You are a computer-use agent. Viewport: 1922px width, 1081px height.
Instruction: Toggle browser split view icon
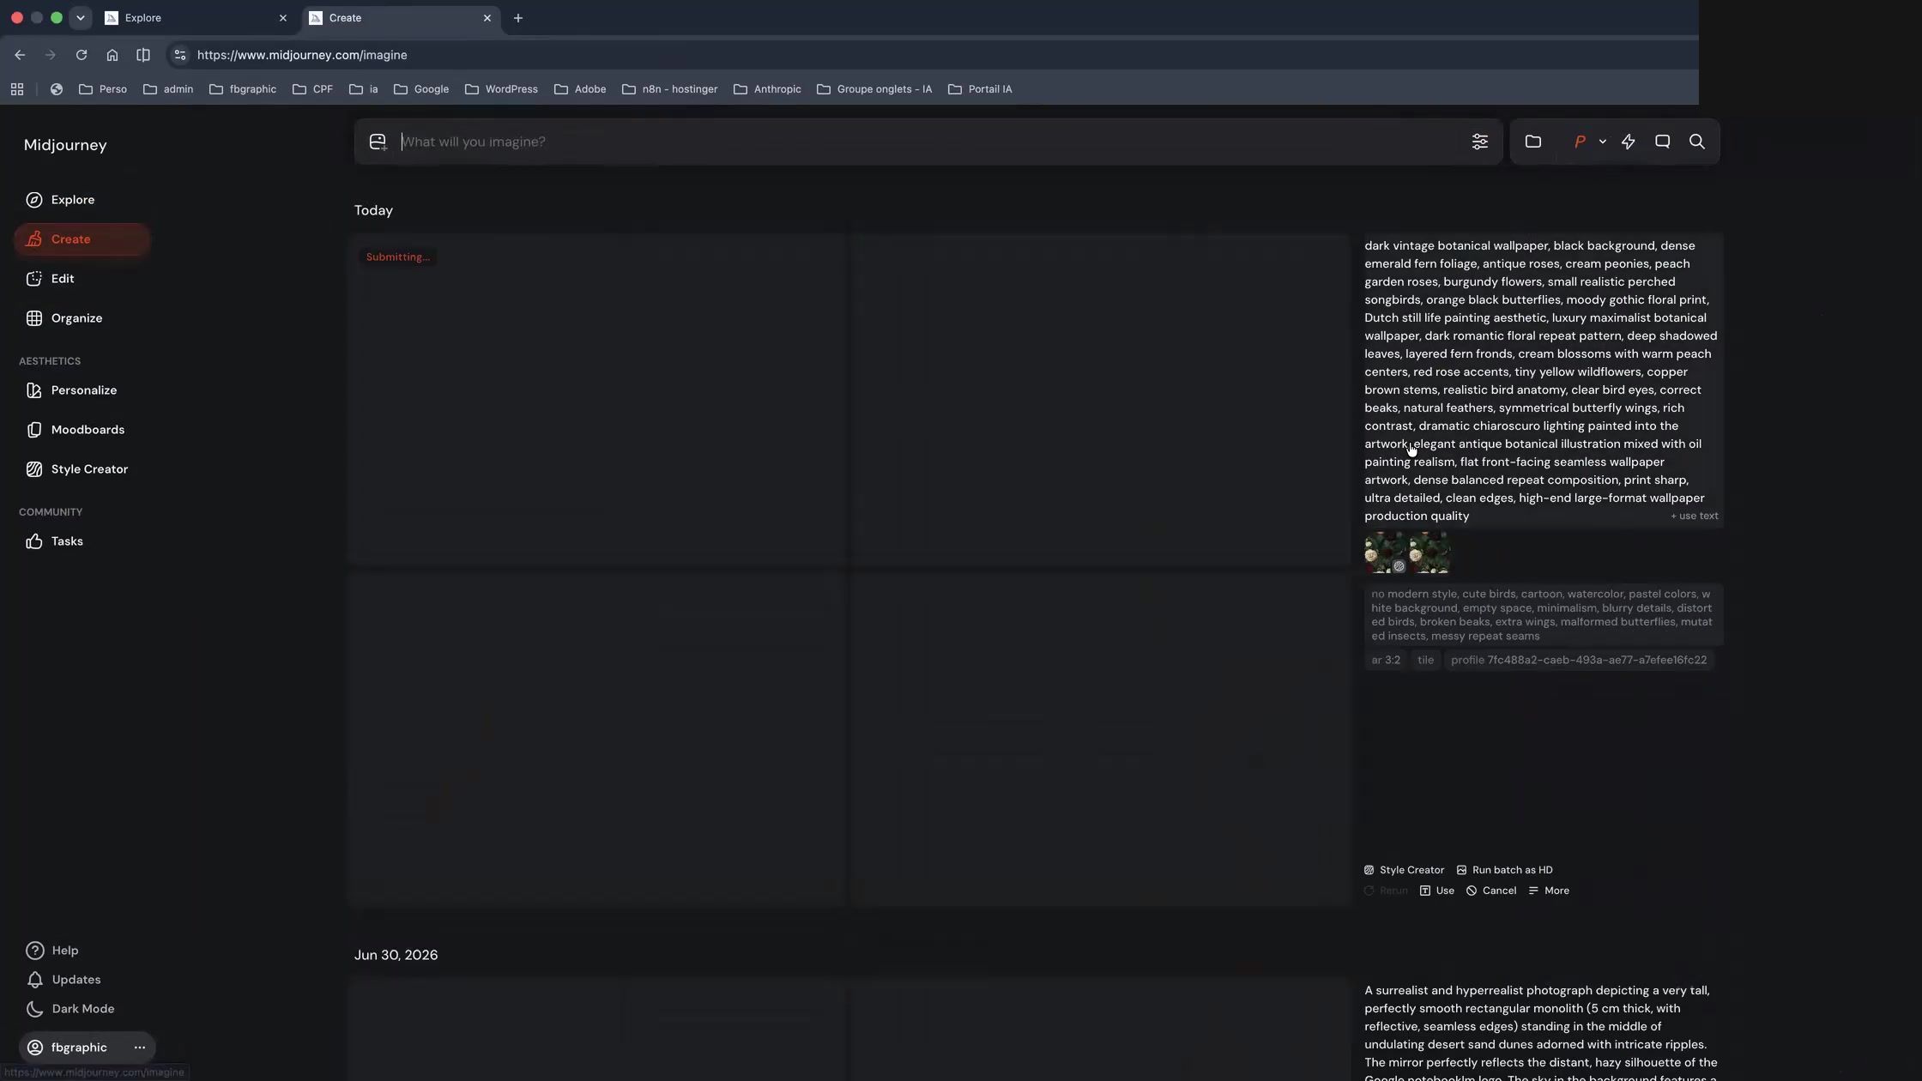pyautogui.click(x=143, y=55)
